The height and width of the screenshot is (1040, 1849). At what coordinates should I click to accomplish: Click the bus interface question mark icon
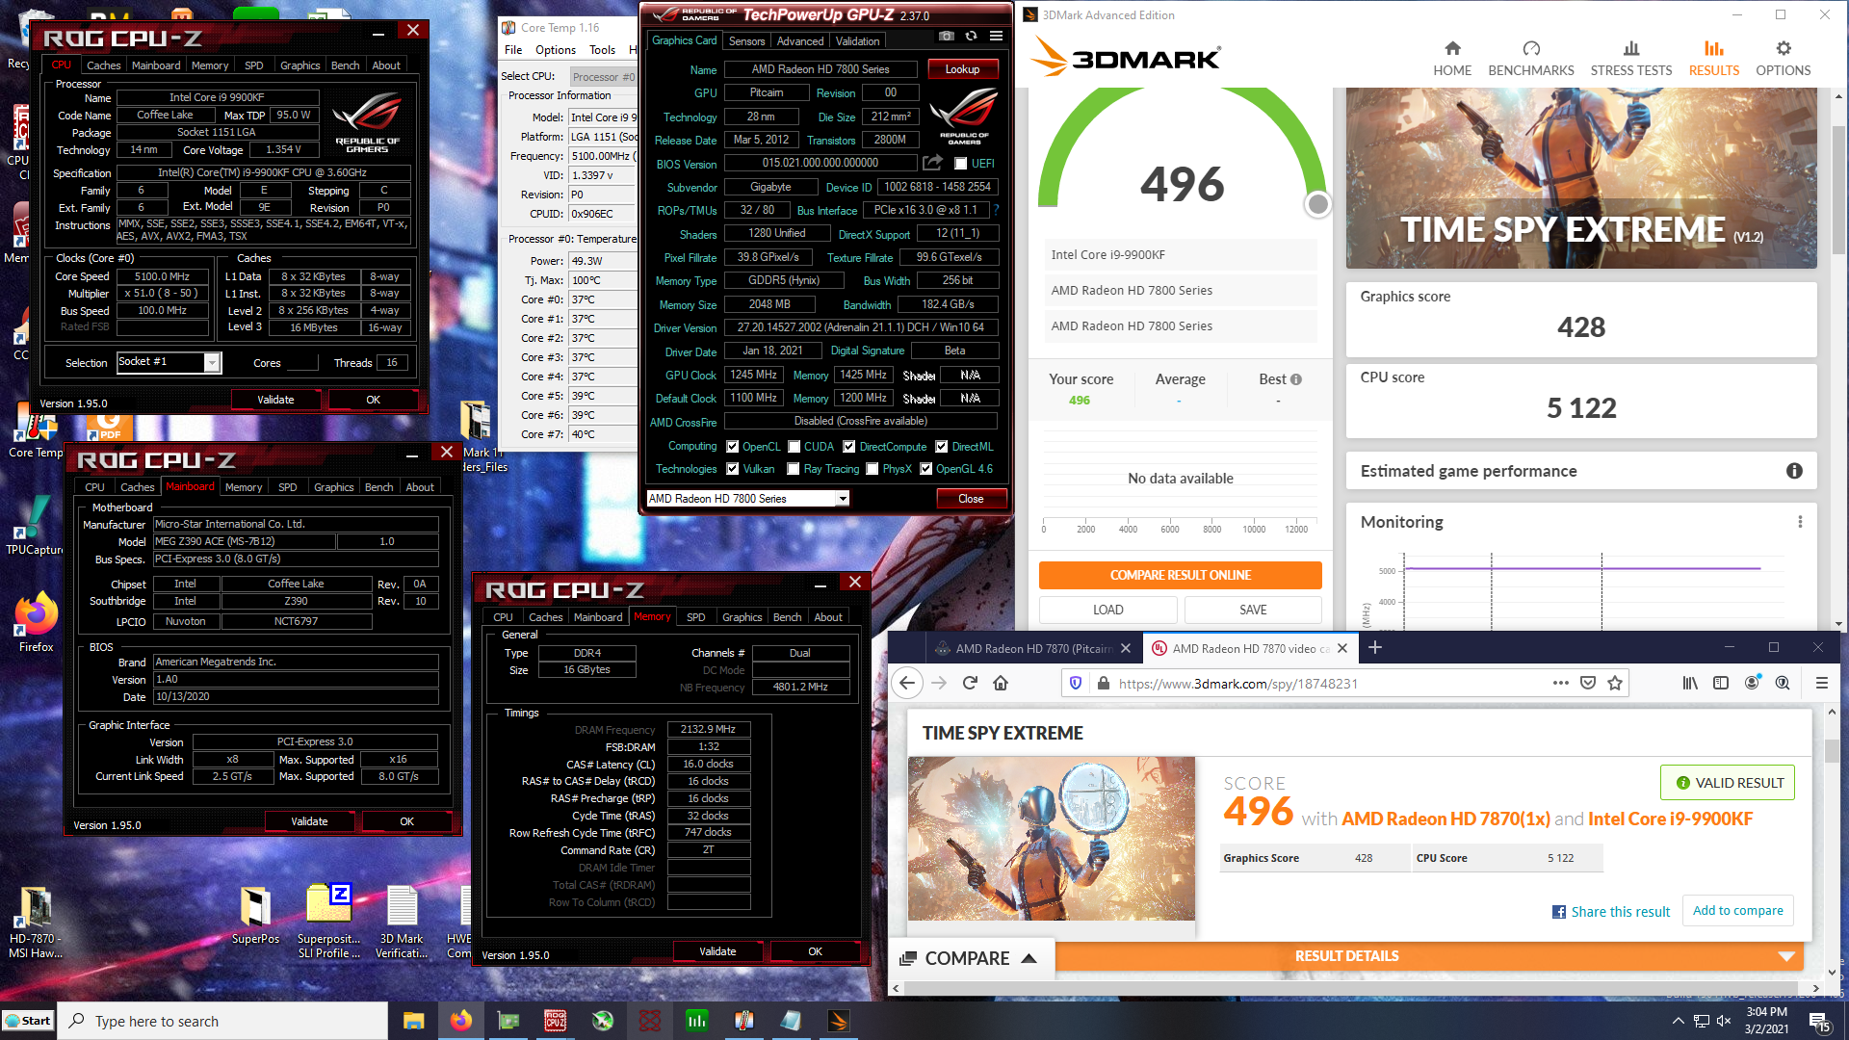(x=996, y=210)
